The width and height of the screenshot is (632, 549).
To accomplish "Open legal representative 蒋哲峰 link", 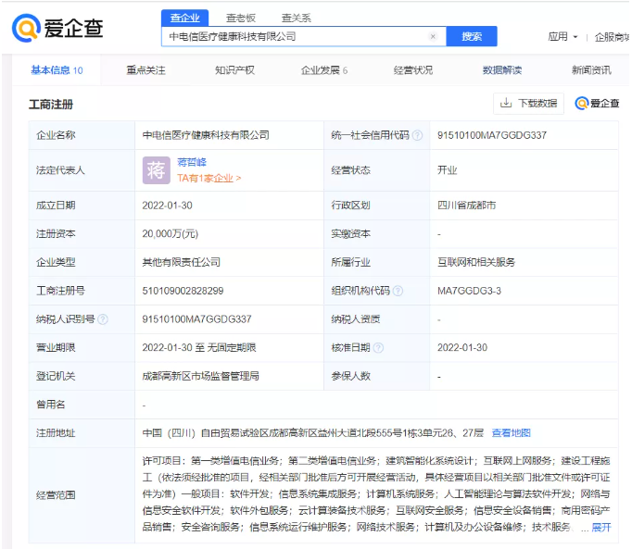I will click(192, 162).
